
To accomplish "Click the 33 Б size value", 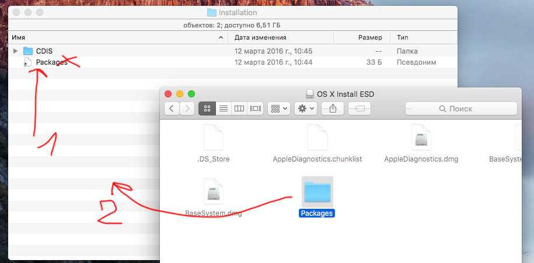I will [x=374, y=62].
